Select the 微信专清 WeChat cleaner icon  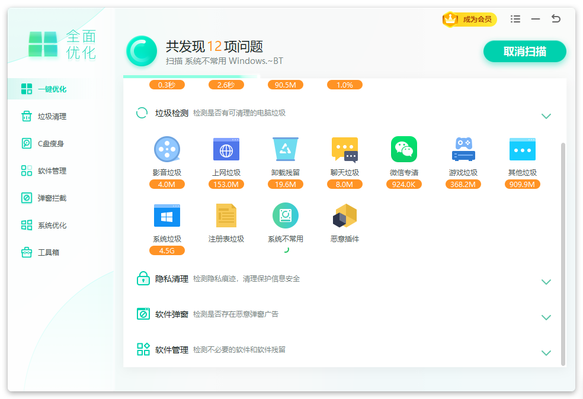point(403,149)
